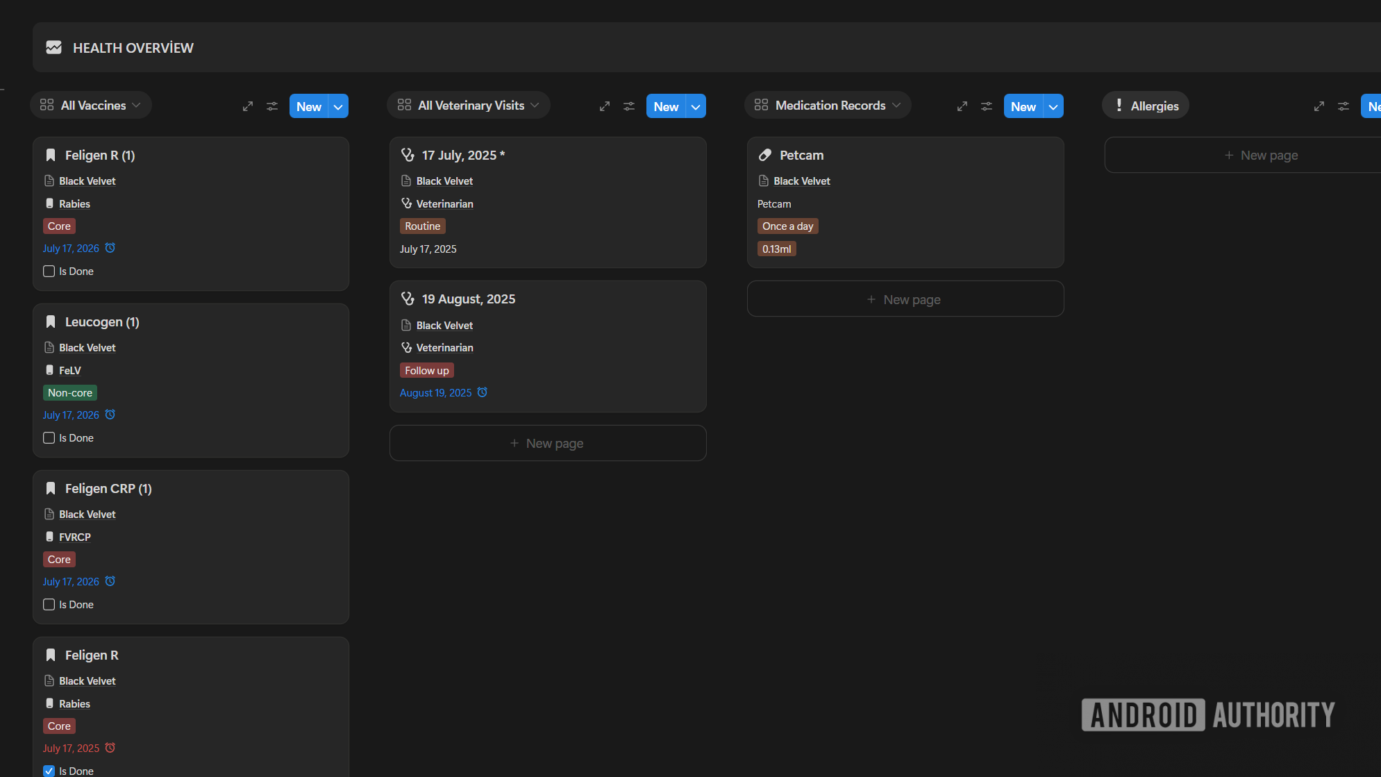This screenshot has width=1381, height=777.
Task: Expand Medication Records view to full page
Action: 962,106
